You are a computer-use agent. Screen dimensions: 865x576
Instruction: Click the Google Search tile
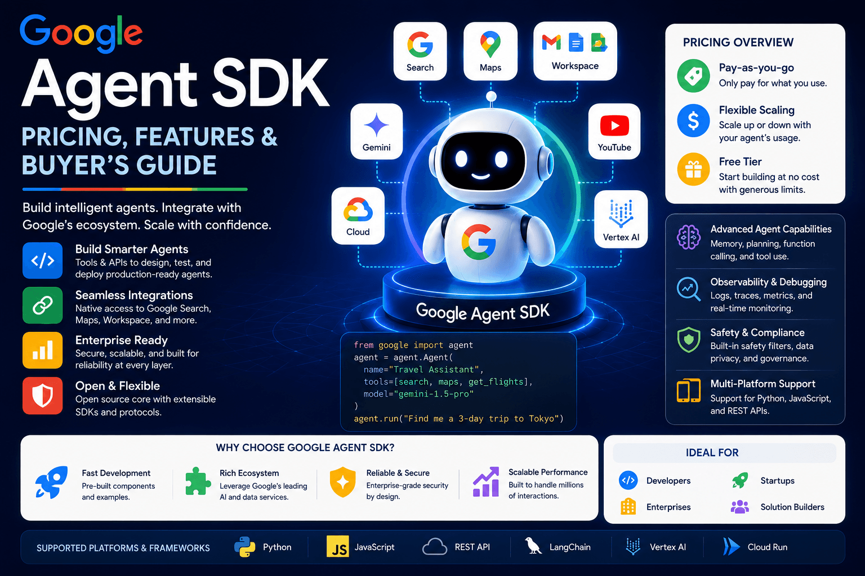420,51
